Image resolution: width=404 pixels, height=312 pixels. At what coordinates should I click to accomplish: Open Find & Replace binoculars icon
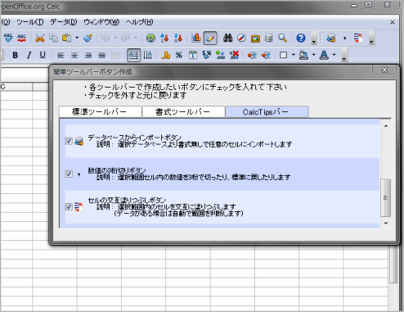tap(227, 38)
